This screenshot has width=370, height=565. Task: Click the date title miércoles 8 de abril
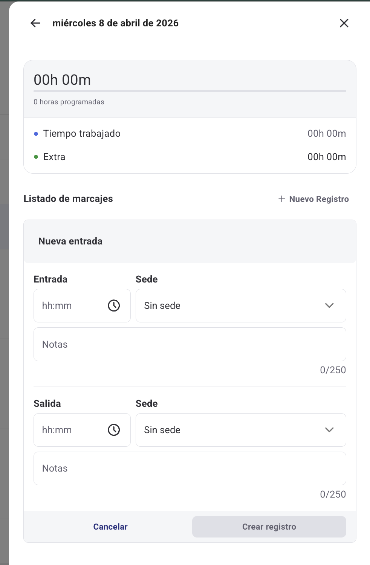[115, 23]
